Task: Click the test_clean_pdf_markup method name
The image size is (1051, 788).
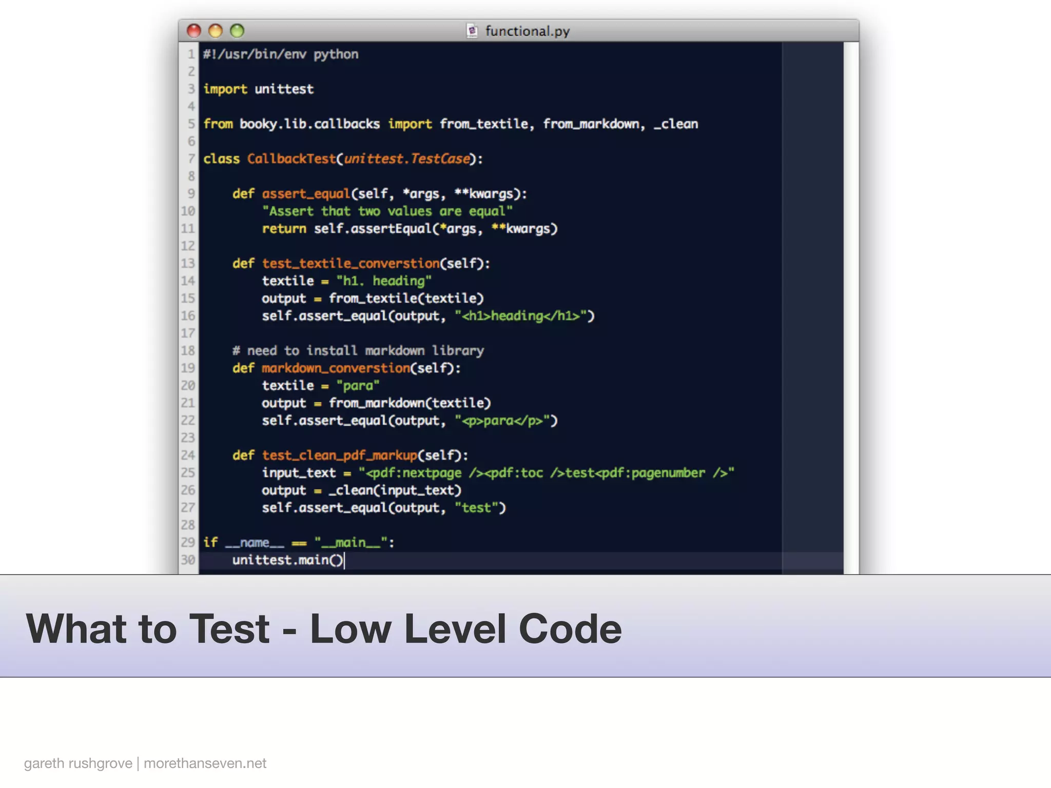Action: [x=339, y=455]
